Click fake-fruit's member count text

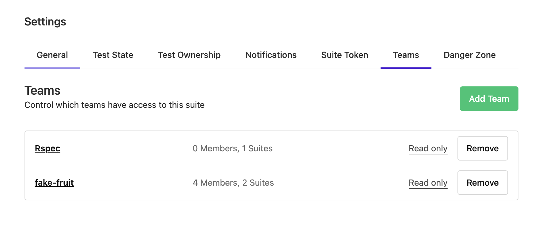tap(233, 183)
